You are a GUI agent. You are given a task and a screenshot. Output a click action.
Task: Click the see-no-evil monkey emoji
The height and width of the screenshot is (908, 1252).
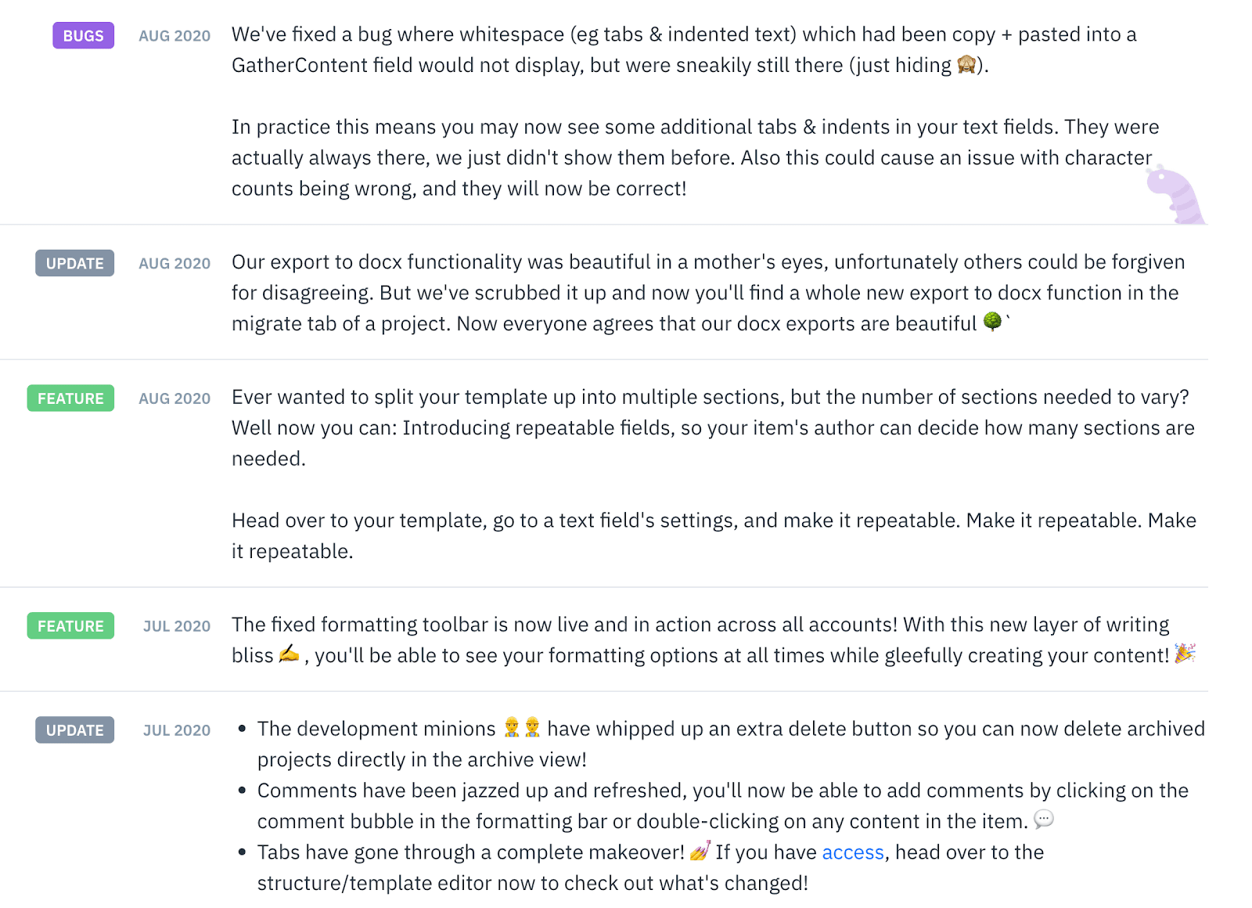click(966, 65)
